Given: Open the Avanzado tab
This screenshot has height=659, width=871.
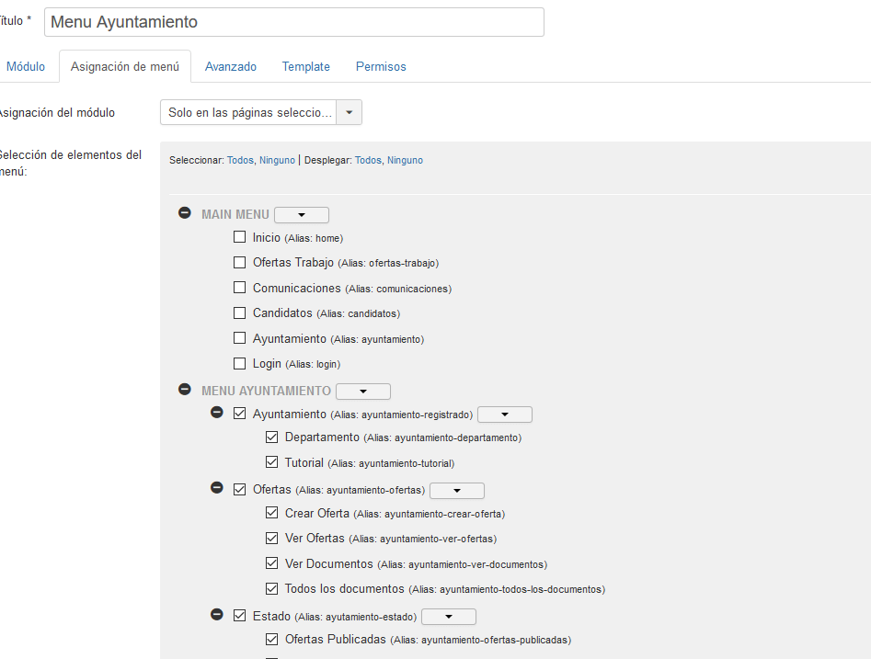Looking at the screenshot, I should pos(231,66).
